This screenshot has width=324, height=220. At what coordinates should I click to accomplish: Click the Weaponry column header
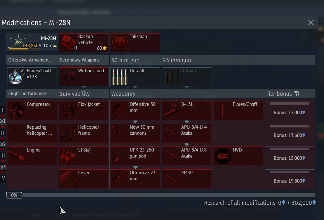click(187, 94)
